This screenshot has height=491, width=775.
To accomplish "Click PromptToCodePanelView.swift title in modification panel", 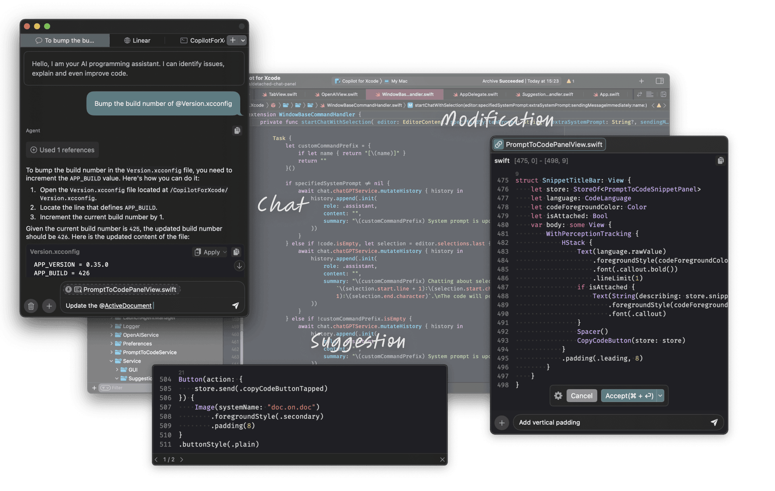I will pyautogui.click(x=553, y=144).
